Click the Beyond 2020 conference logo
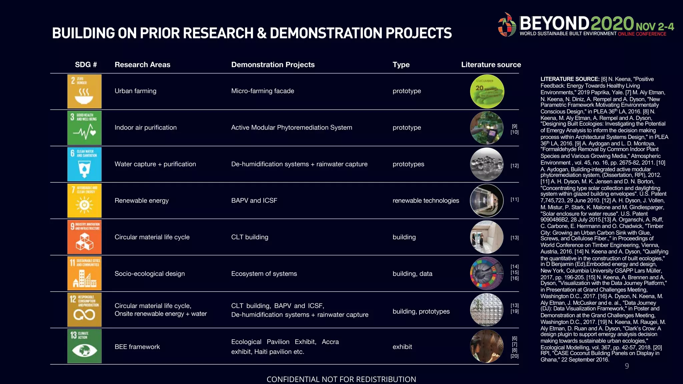The height and width of the screenshot is (384, 683). pos(586,25)
